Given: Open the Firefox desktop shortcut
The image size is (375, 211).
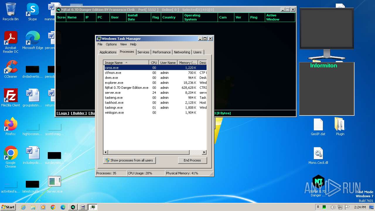Looking at the screenshot, I should 11,127.
